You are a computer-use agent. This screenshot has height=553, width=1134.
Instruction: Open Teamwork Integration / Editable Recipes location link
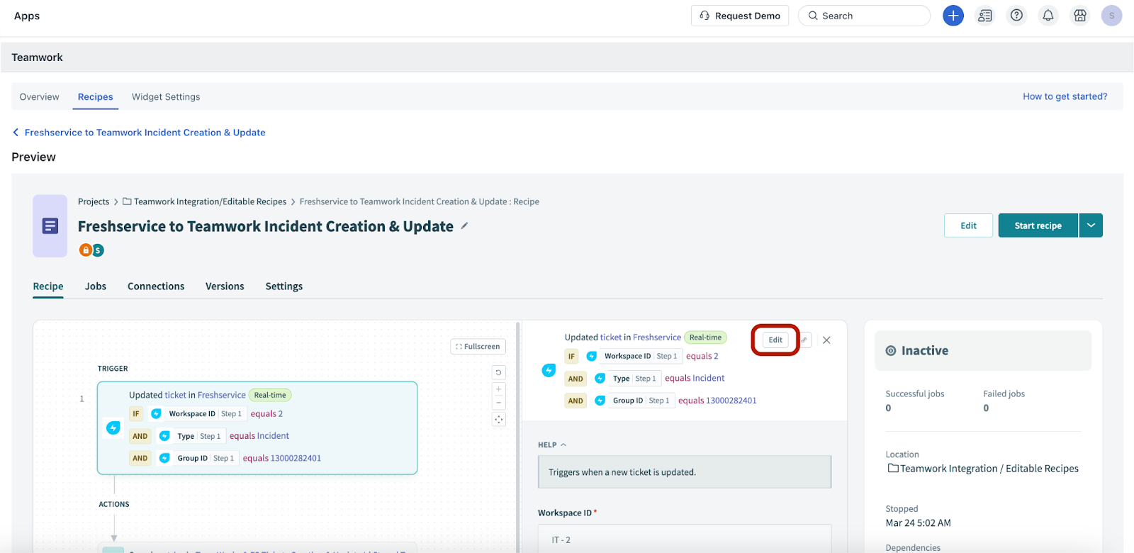tap(989, 469)
